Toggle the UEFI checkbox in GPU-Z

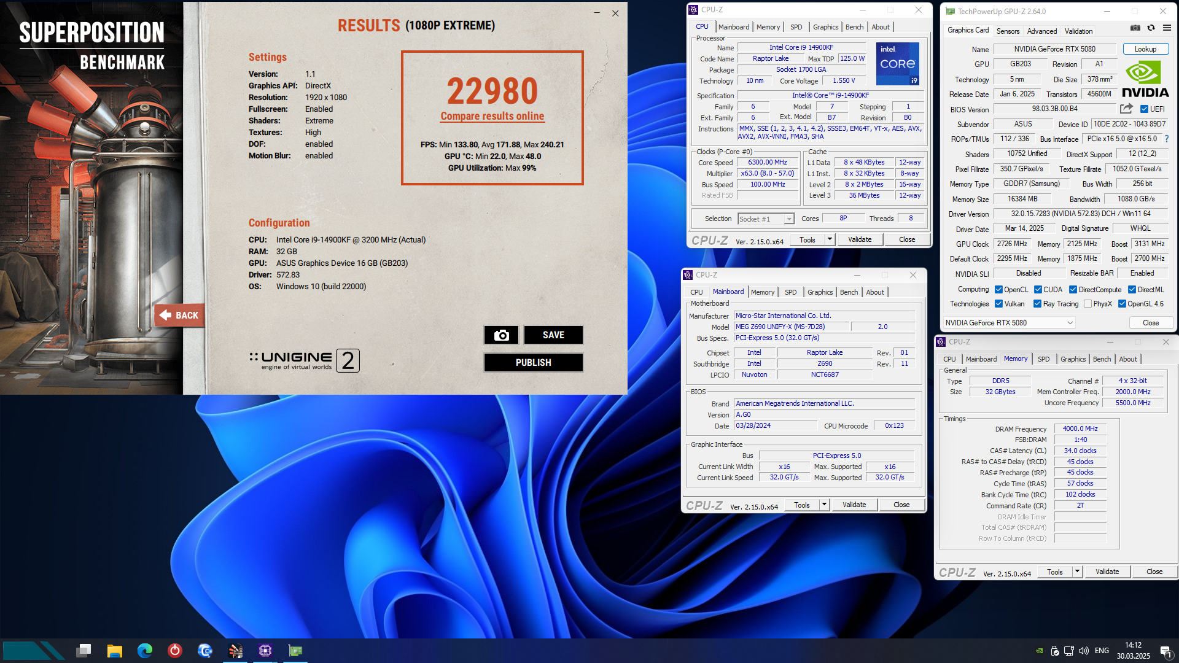point(1144,109)
